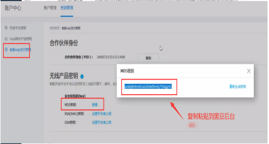Switch to the 账户管理 tab
The height and width of the screenshot is (144, 269).
click(x=50, y=8)
